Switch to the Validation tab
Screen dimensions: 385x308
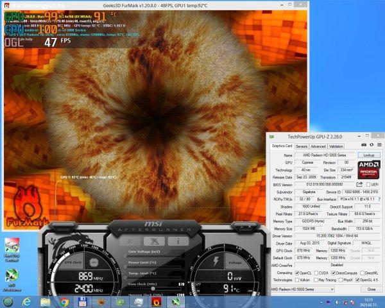point(336,146)
